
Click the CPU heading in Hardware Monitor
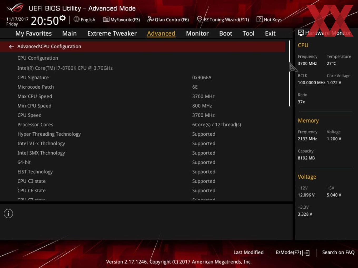303,45
